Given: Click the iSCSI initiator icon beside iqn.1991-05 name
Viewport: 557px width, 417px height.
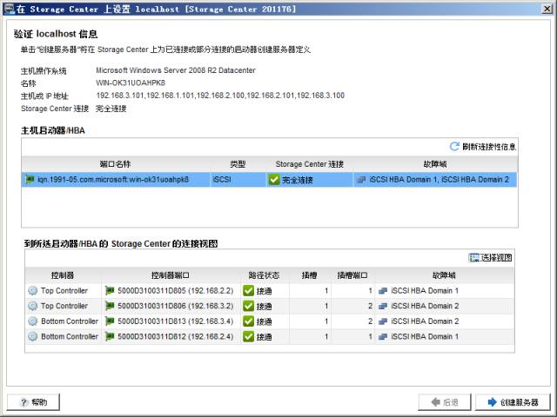Looking at the screenshot, I should point(30,179).
